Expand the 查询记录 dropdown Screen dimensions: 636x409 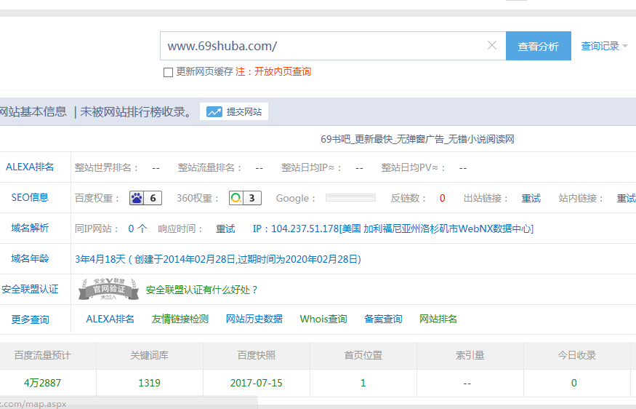[x=604, y=46]
